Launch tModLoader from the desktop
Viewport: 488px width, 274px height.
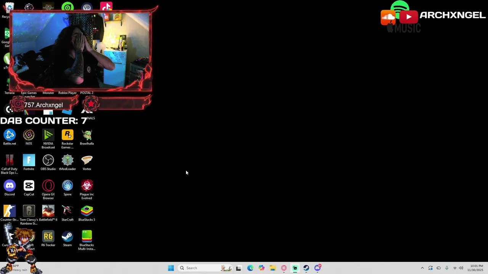click(67, 162)
